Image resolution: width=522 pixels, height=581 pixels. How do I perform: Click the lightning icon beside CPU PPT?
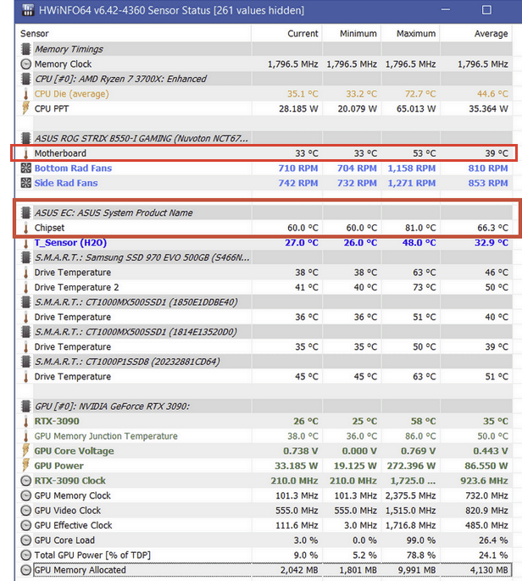pos(25,109)
